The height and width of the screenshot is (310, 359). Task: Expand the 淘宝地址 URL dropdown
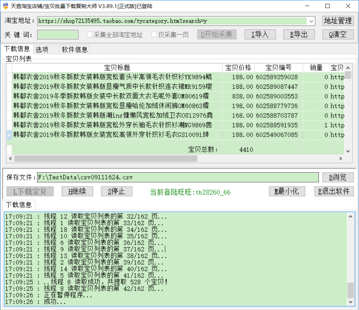(311, 21)
